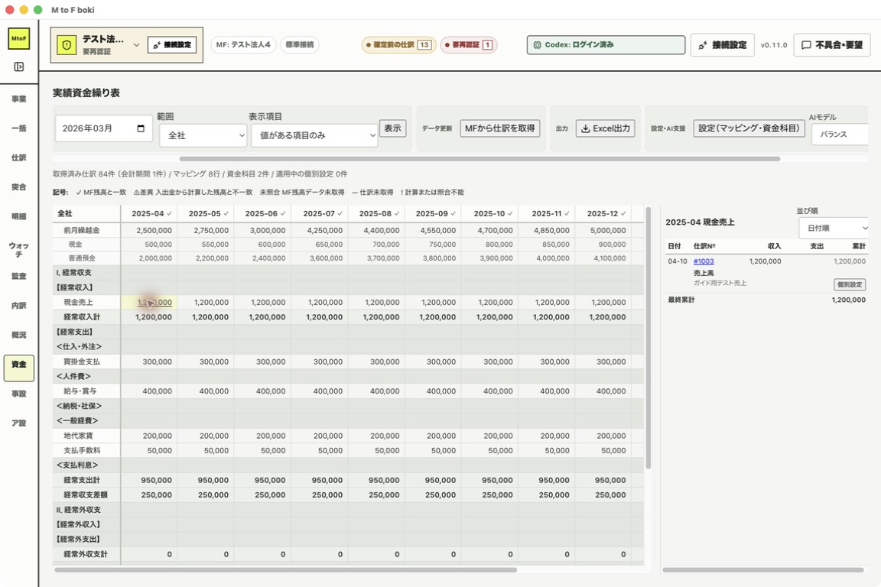Click the table's vertical scrollbar

648,338
